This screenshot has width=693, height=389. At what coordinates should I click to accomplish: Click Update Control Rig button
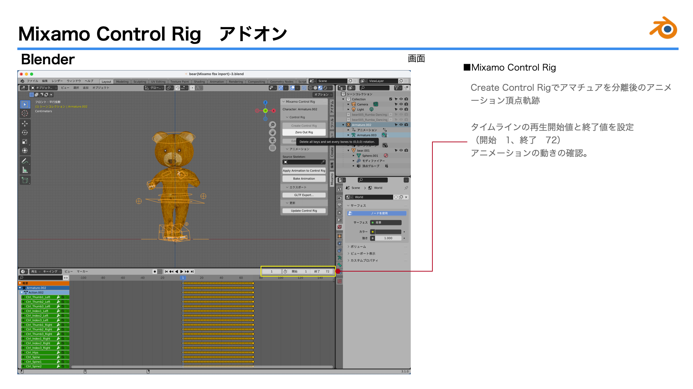pyautogui.click(x=304, y=211)
